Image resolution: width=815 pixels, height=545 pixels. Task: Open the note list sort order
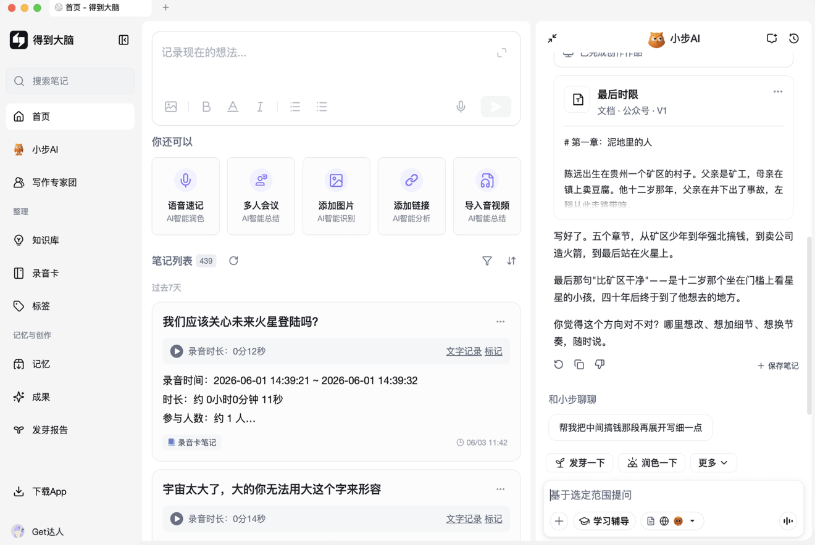coord(511,261)
